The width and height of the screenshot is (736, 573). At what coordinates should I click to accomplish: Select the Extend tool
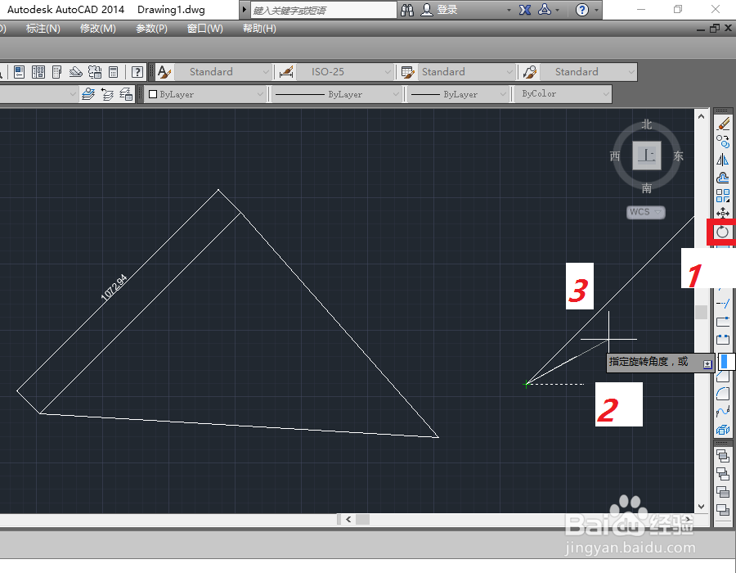pos(723,304)
